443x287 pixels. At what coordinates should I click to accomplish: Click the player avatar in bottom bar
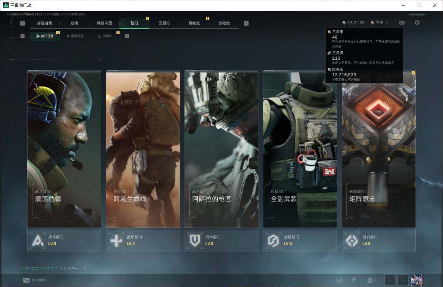pos(416,280)
